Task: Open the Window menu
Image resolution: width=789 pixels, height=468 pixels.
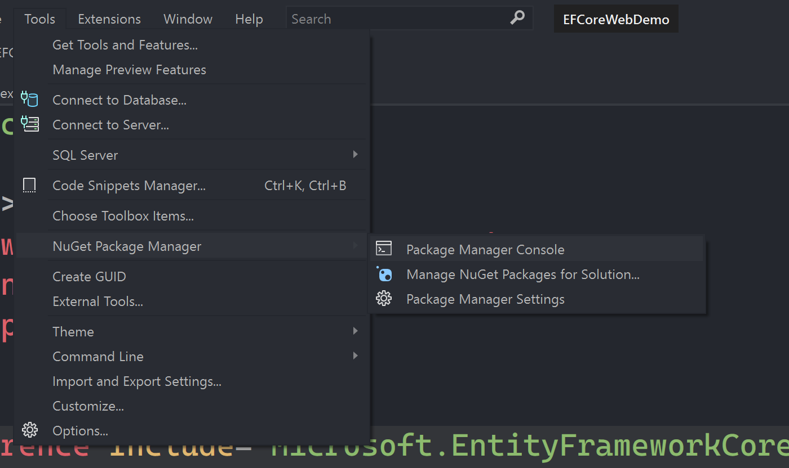Action: pos(188,18)
